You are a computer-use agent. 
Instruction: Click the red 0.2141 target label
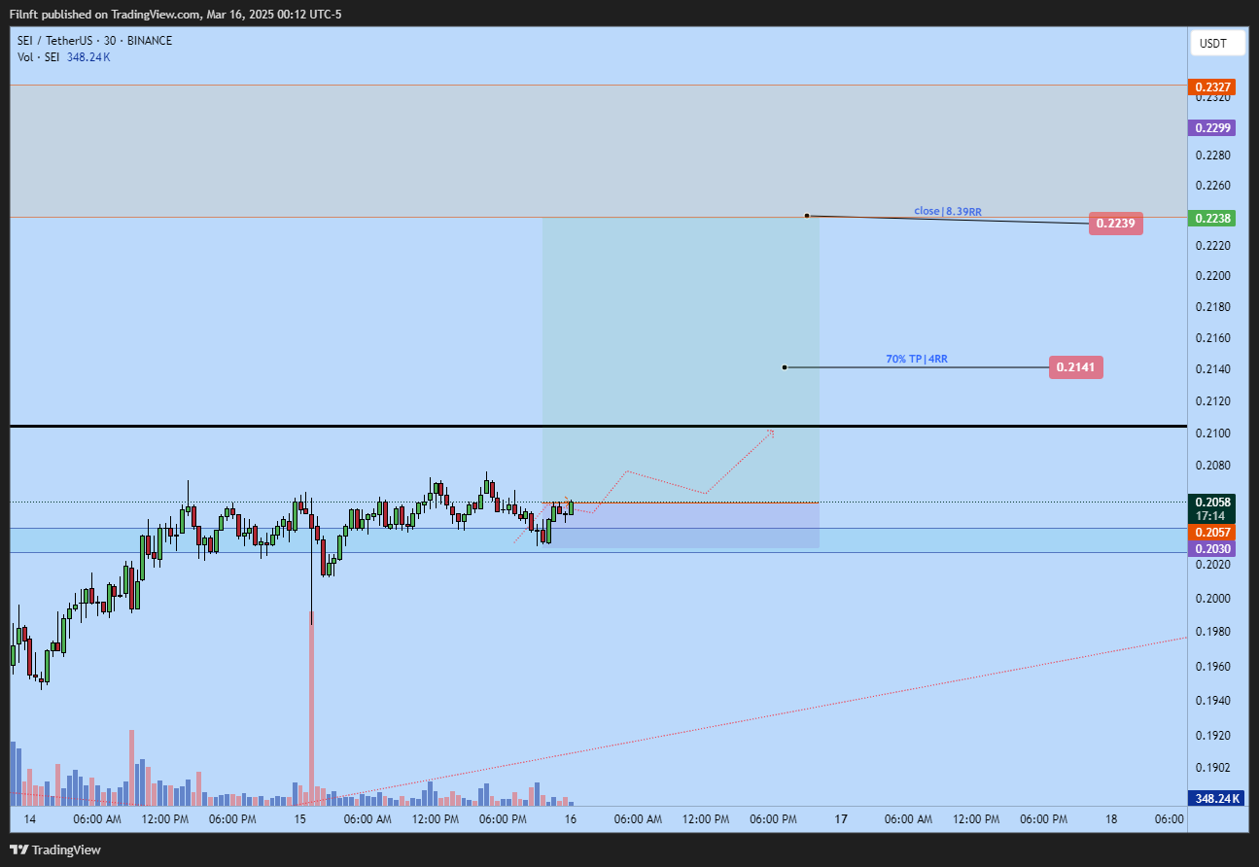click(x=1076, y=366)
